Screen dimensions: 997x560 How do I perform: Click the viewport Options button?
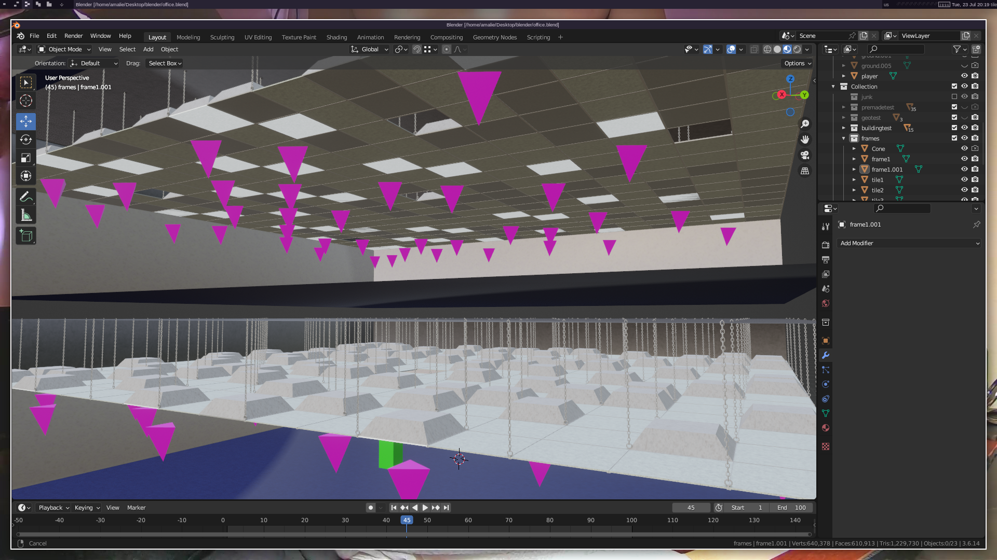click(x=798, y=63)
